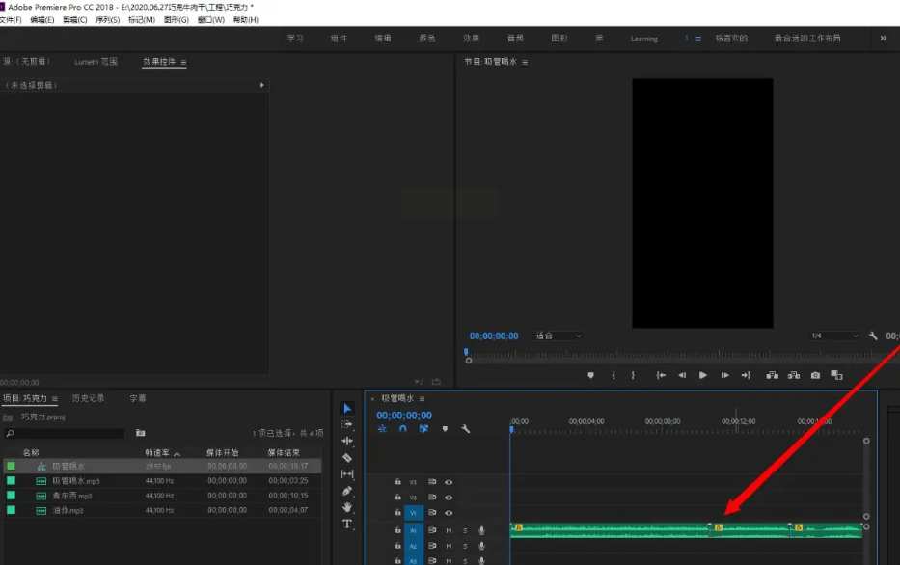Toggle lock on the V3 track

tap(397, 482)
